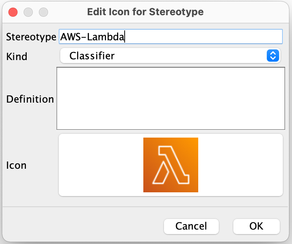292x244 pixels.
Task: Click the Icon field label
Action: click(x=16, y=165)
